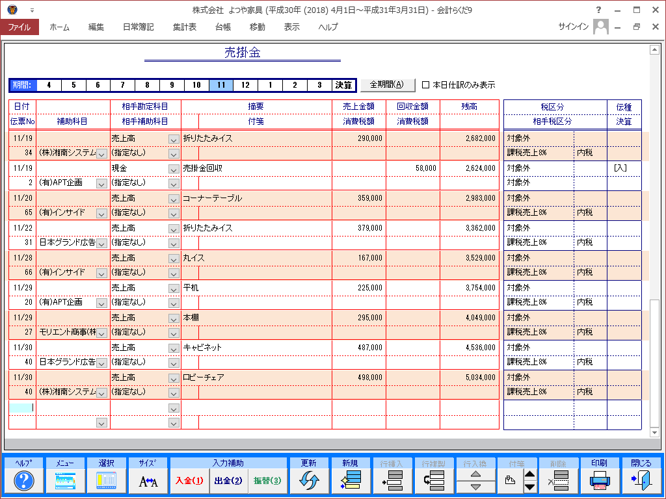
Task: Choose the Deposit 入金(1) input helper
Action: point(189,481)
